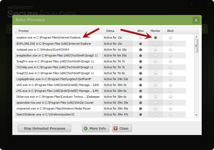This screenshot has width=214, height=150.
Task: Click the scroll down arrow of process list
Action: pos(196,115)
